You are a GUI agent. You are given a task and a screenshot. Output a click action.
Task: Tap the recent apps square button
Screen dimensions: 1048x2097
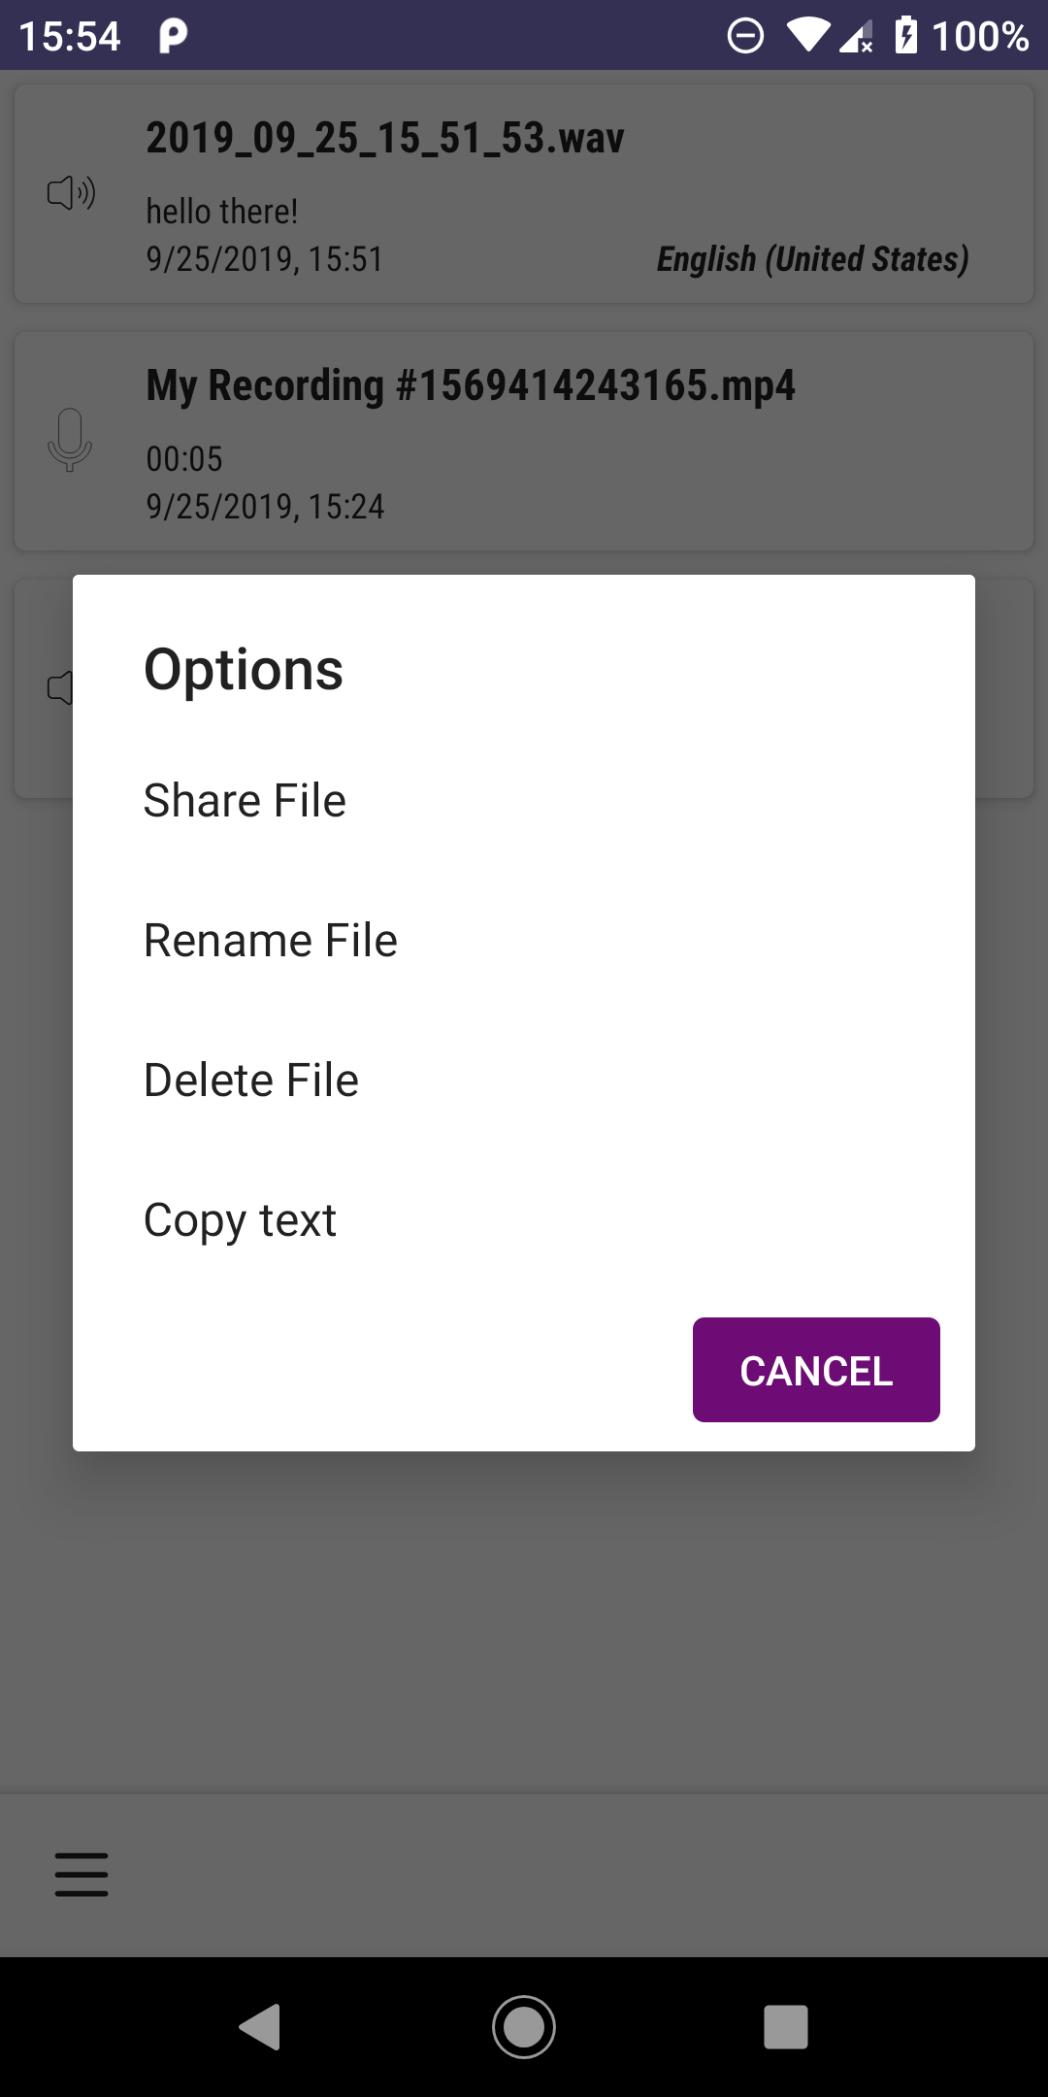click(x=785, y=2027)
